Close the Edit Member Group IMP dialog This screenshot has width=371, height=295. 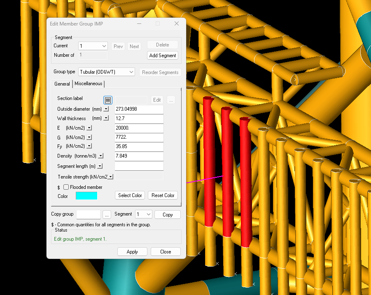(x=177, y=23)
